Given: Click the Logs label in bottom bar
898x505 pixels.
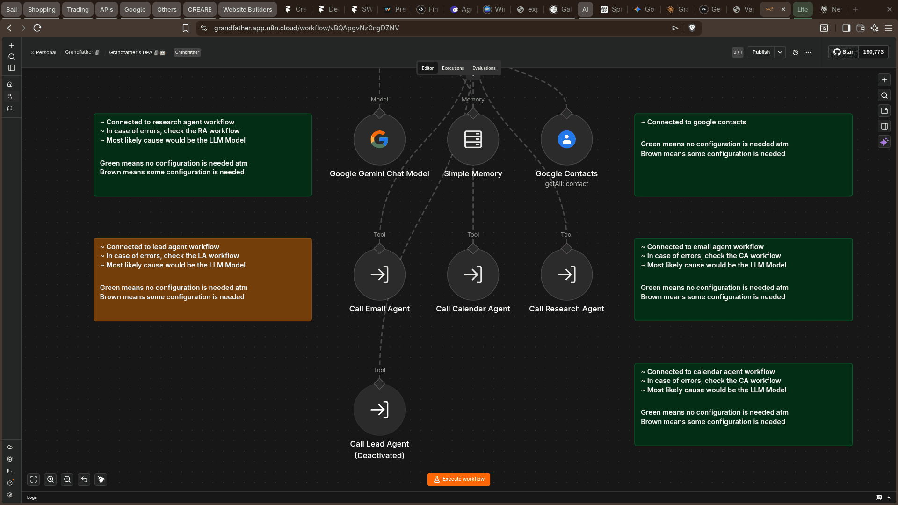Looking at the screenshot, I should coord(32,498).
